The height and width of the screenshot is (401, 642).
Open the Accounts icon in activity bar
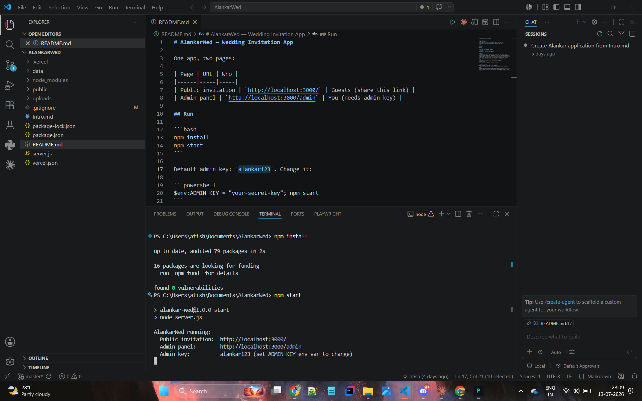10,342
